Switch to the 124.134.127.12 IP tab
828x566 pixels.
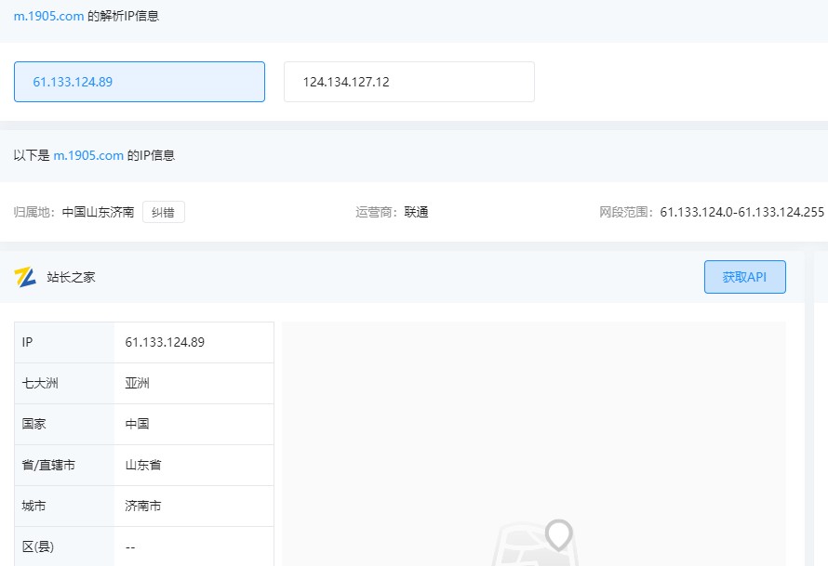pos(409,82)
